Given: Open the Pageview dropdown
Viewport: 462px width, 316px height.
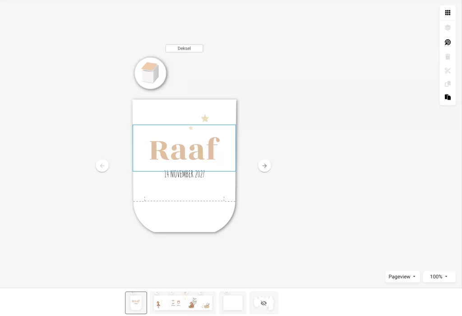Looking at the screenshot, I should point(402,277).
